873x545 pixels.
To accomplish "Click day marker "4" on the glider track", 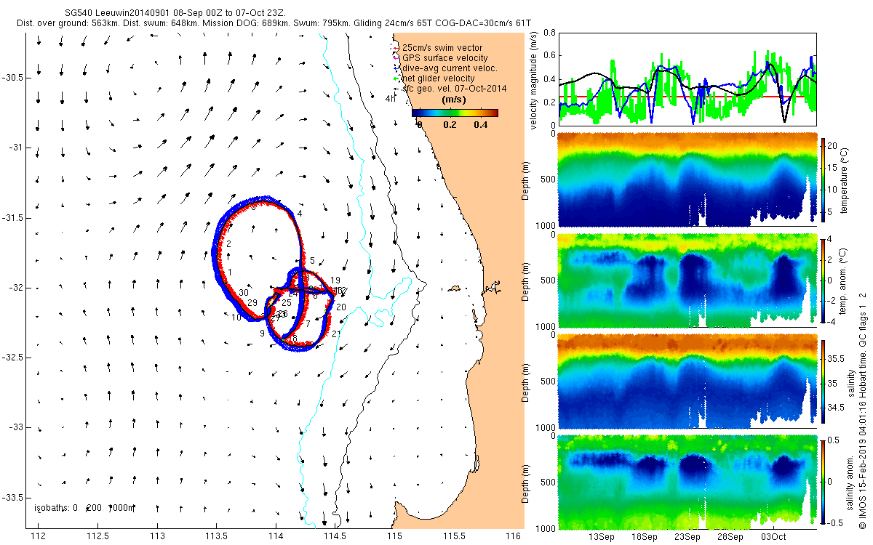I will click(299, 213).
